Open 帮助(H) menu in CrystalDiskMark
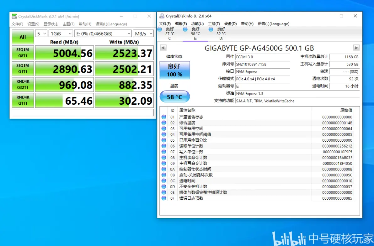The height and width of the screenshot is (246, 374). (x=85, y=24)
